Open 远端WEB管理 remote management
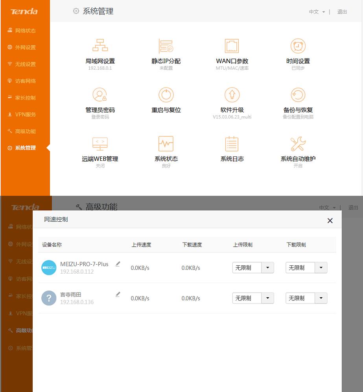The height and width of the screenshot is (392, 363). pyautogui.click(x=100, y=151)
